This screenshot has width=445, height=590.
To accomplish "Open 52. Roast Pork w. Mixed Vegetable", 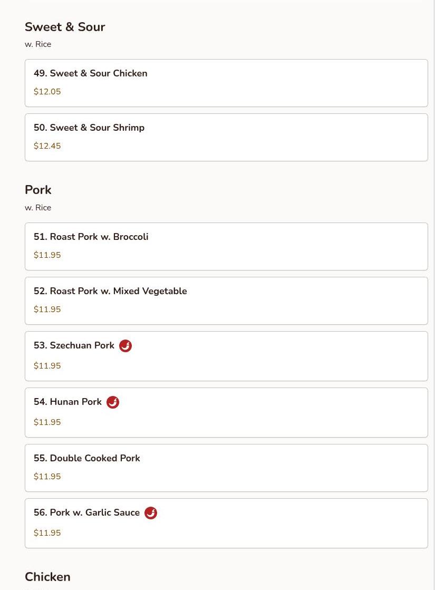I will click(226, 301).
